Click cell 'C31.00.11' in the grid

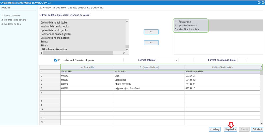coord(222,84)
